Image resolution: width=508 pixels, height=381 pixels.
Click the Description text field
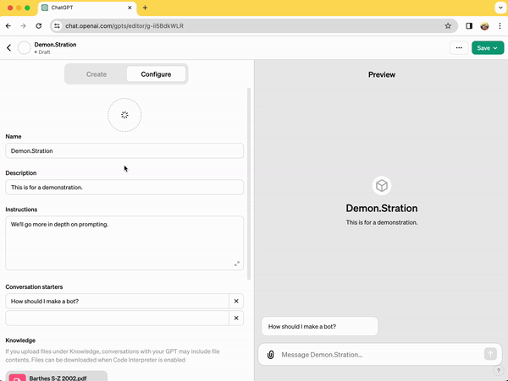[124, 187]
